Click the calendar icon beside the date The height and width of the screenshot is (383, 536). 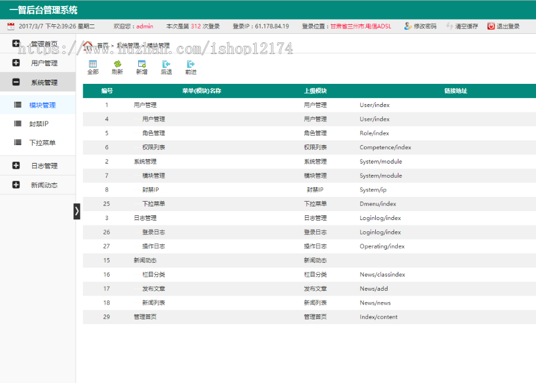click(x=10, y=26)
